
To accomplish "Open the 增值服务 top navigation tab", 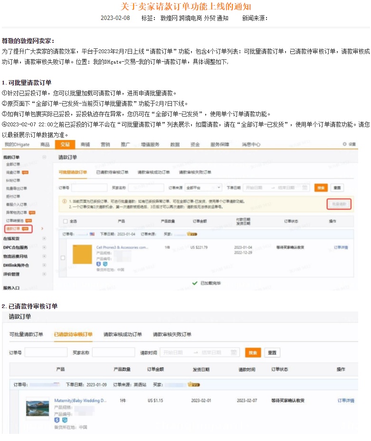I will [x=150, y=144].
